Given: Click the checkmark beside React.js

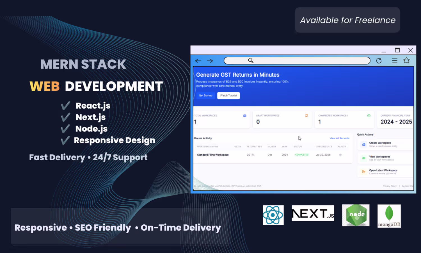Looking at the screenshot, I should (x=66, y=106).
